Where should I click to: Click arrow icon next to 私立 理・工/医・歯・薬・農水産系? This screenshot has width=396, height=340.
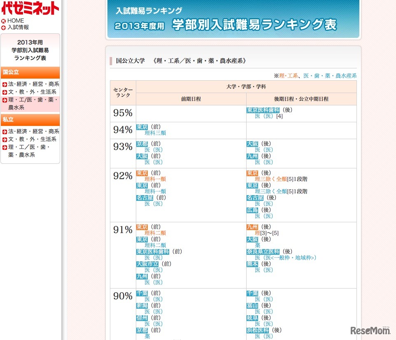click(x=5, y=147)
